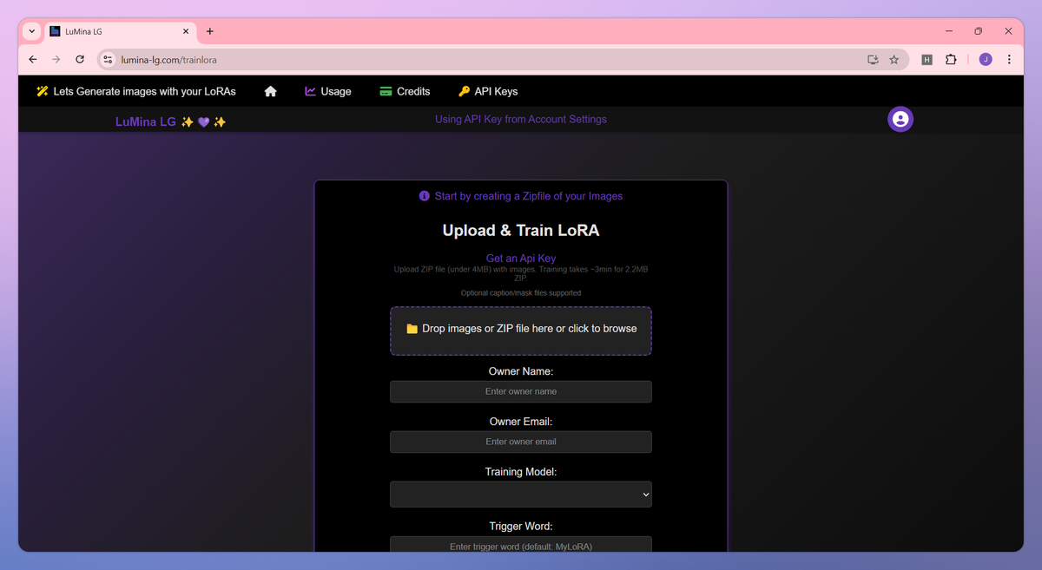Focus the Owner Email input field
The width and height of the screenshot is (1042, 570).
point(521,442)
